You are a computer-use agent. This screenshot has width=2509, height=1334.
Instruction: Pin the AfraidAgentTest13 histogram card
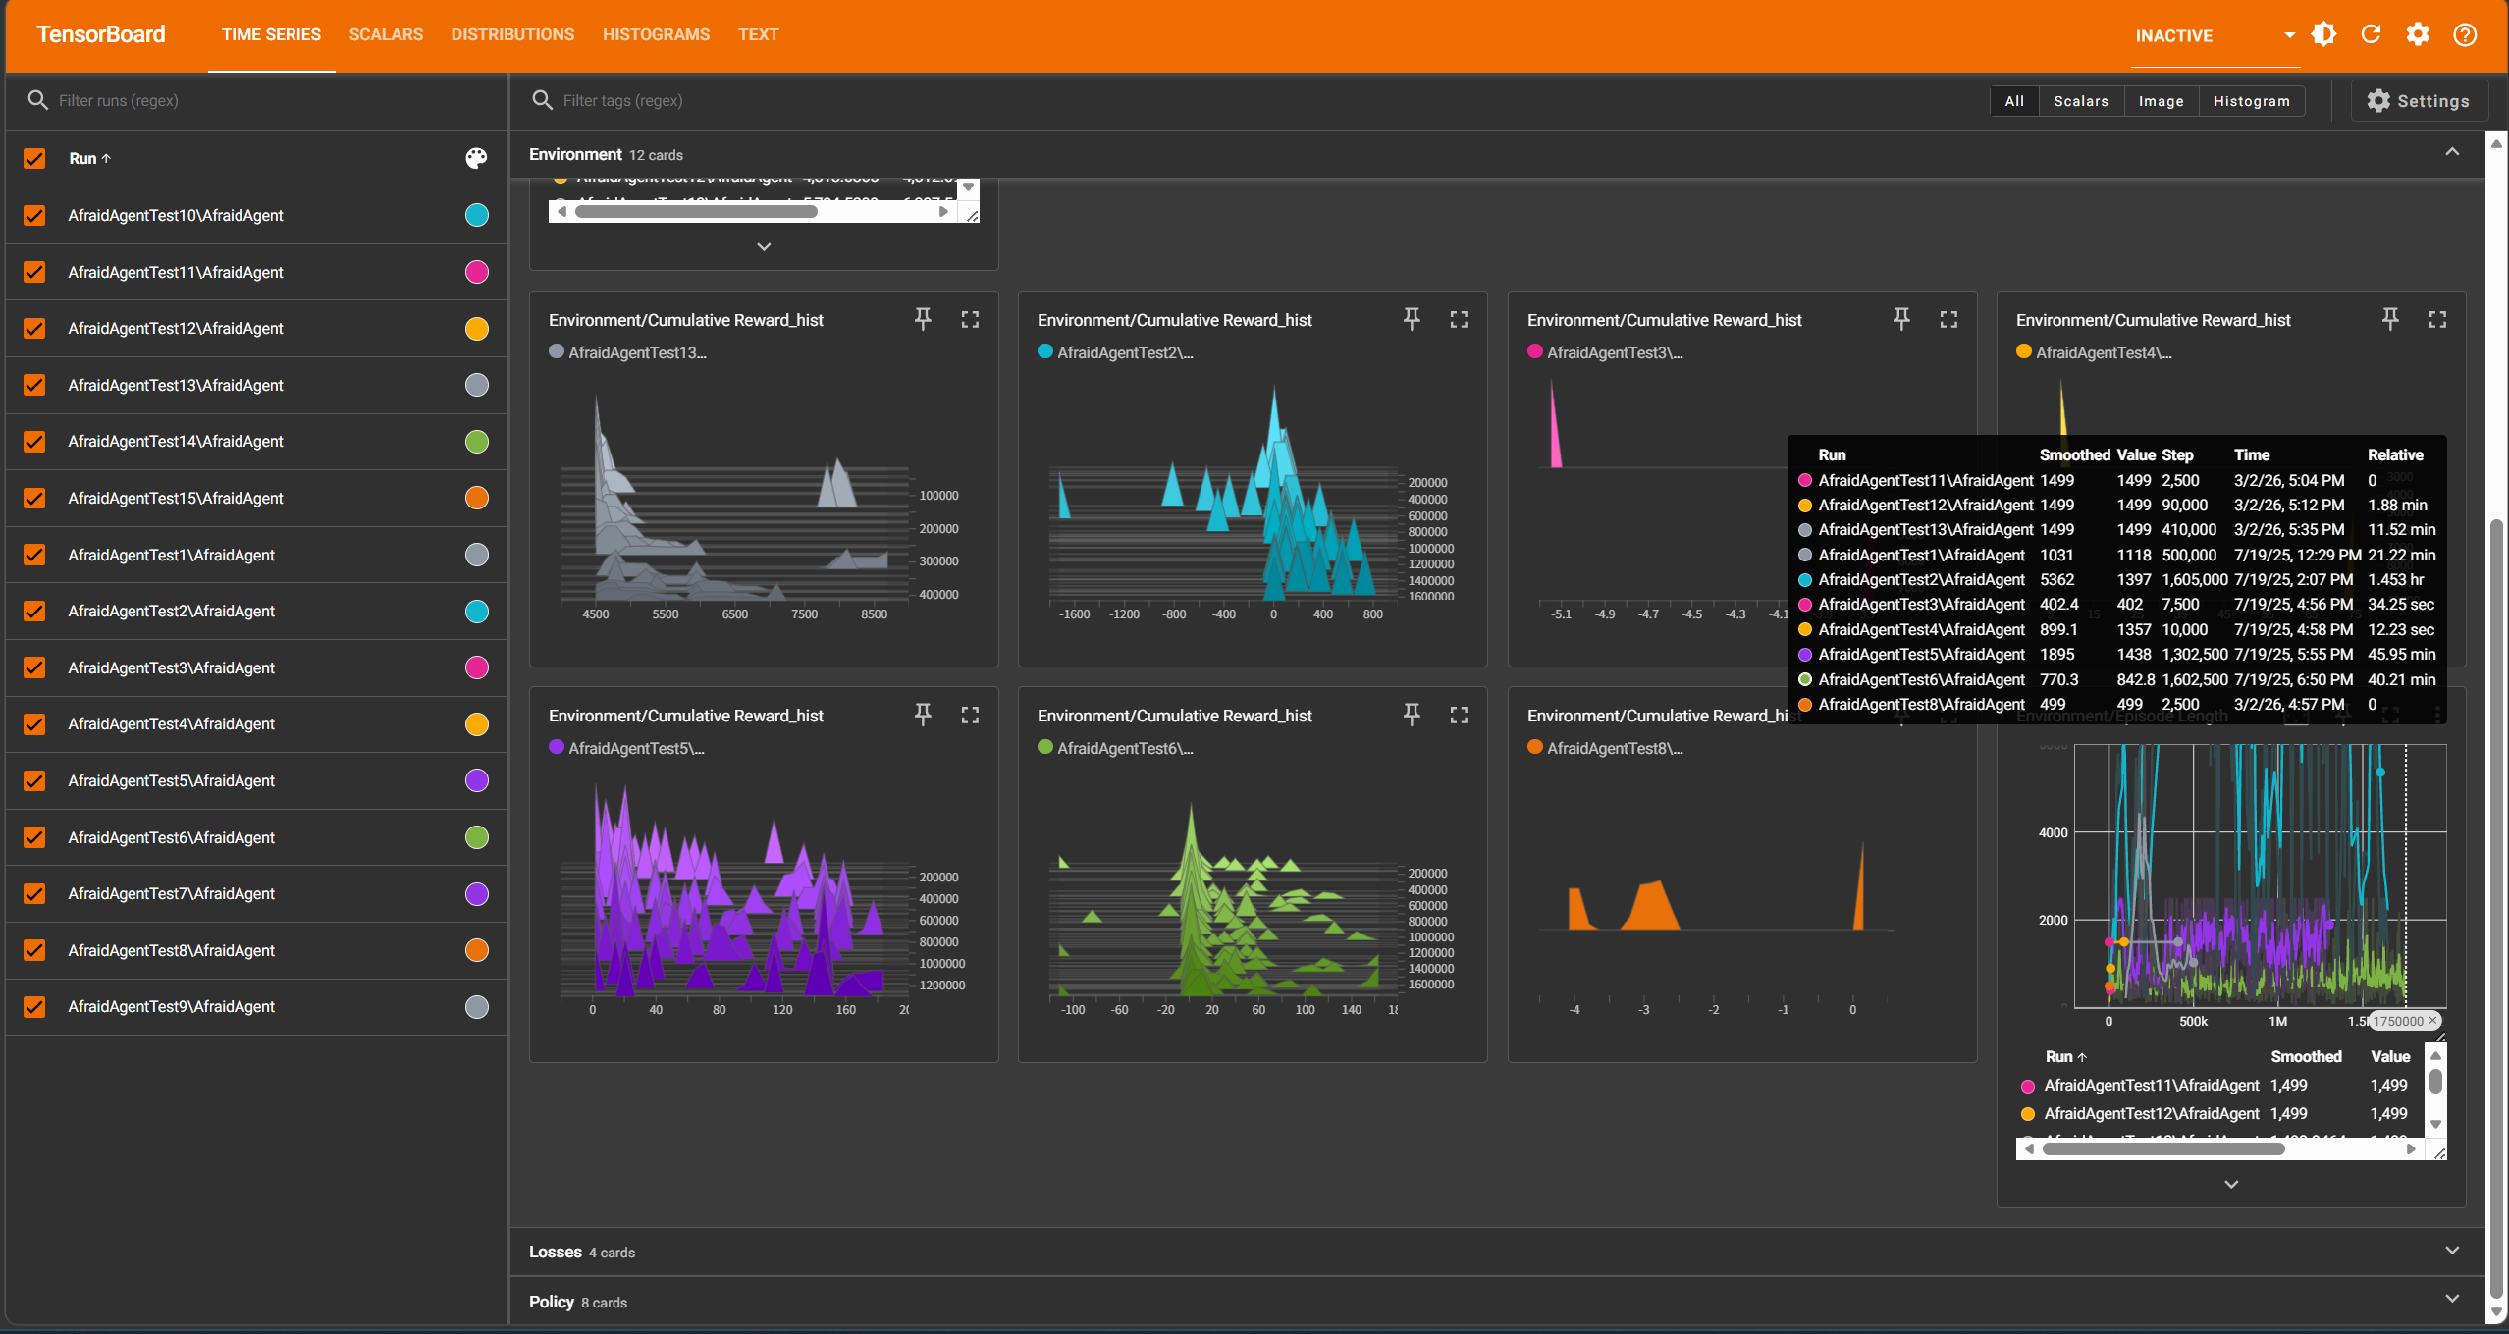click(x=922, y=319)
